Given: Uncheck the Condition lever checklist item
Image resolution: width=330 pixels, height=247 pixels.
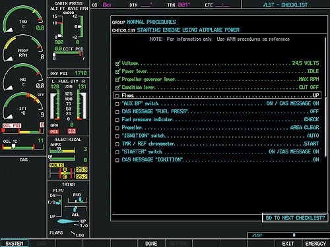Looking at the screenshot, I should (x=117, y=88).
